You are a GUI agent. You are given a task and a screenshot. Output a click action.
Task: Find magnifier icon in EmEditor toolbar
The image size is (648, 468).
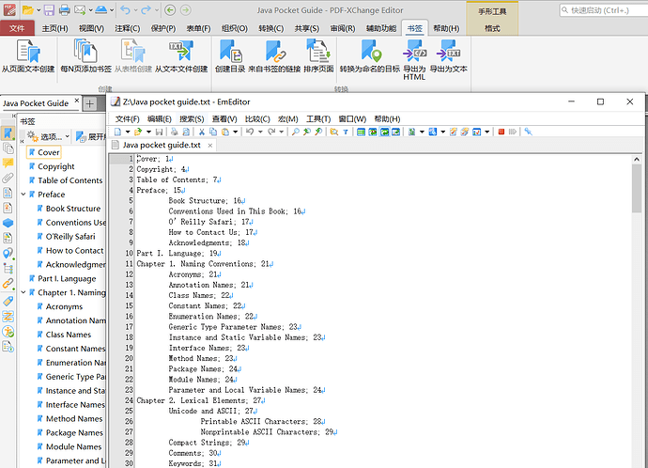click(296, 132)
